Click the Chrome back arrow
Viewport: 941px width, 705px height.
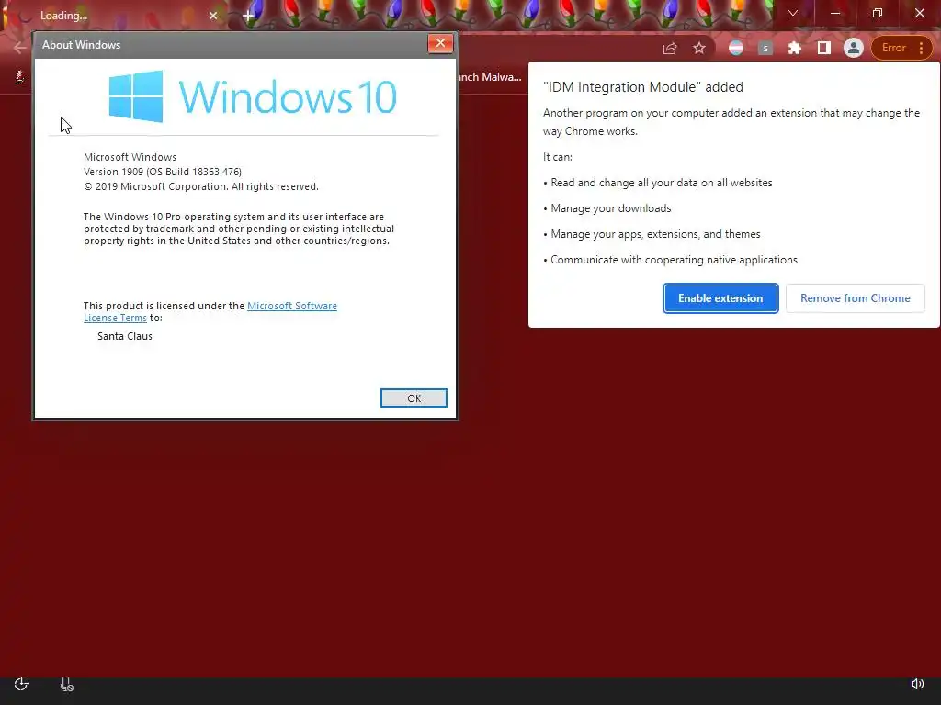pos(20,48)
